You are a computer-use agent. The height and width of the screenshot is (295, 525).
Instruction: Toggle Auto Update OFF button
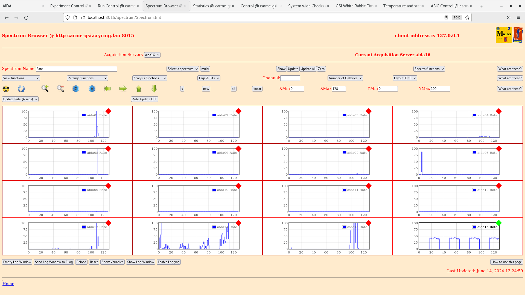click(x=144, y=99)
